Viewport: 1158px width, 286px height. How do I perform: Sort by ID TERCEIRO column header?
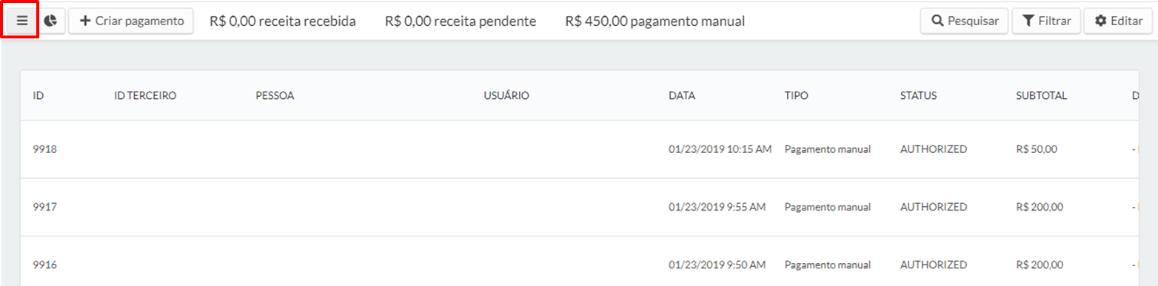pyautogui.click(x=145, y=95)
